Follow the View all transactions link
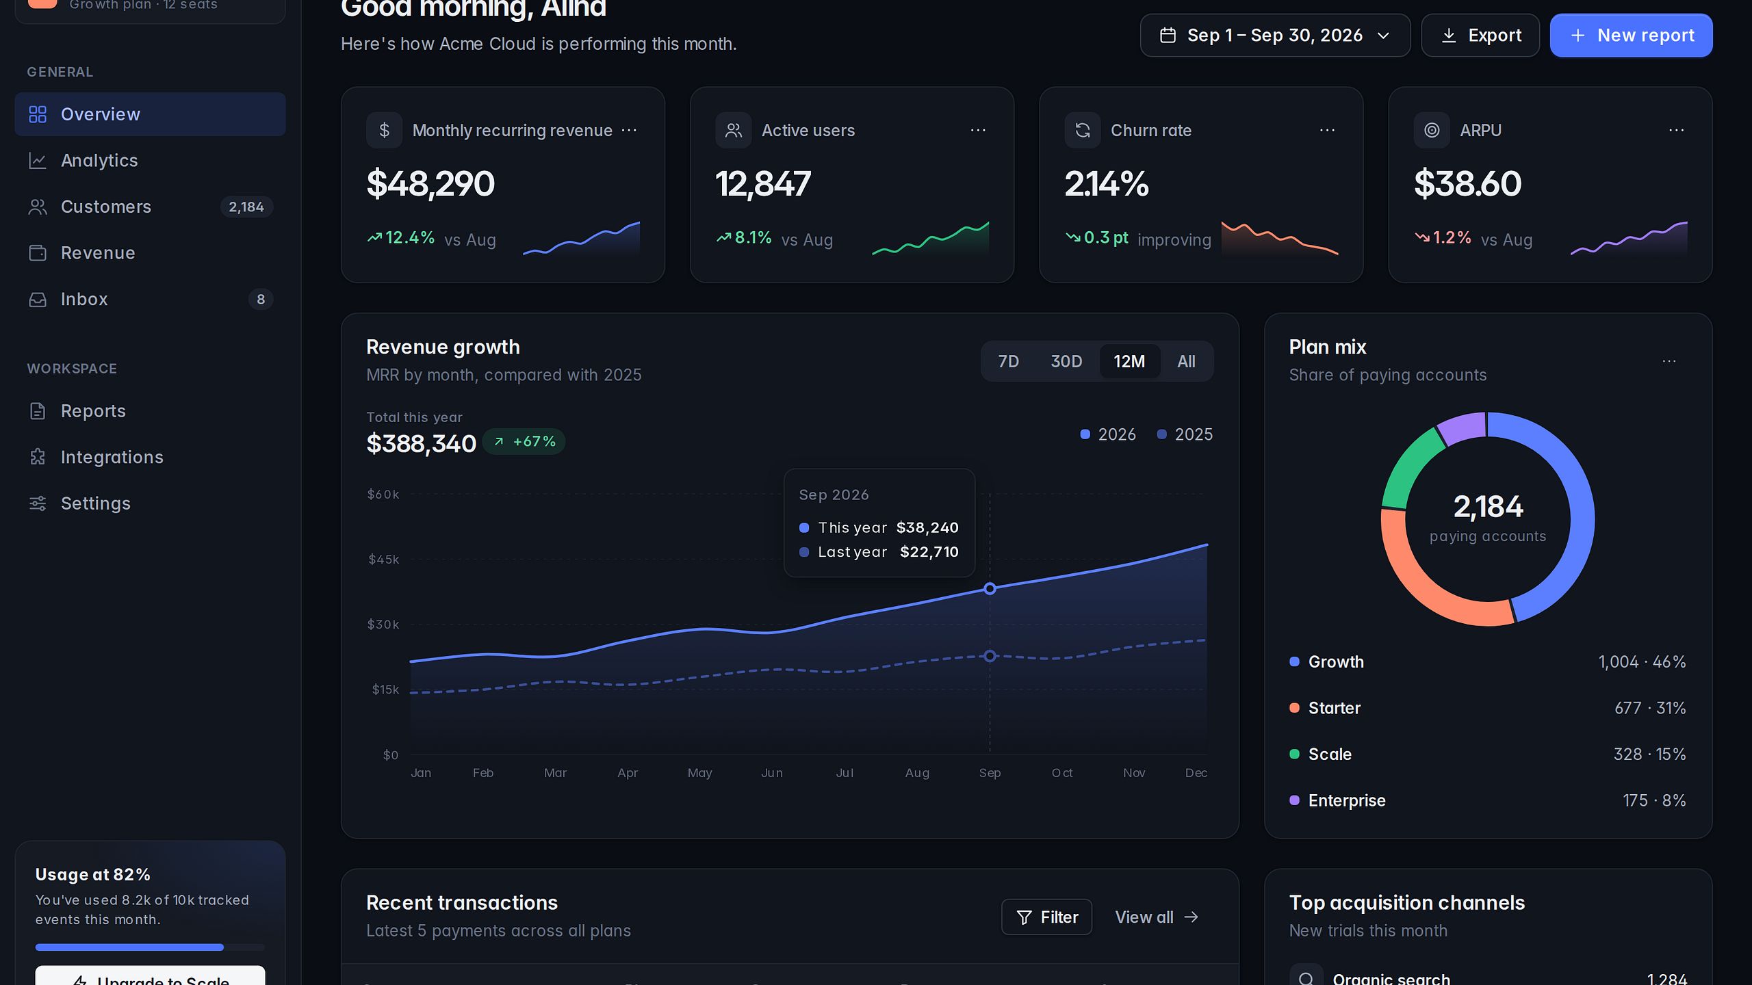This screenshot has width=1752, height=985. (x=1157, y=917)
